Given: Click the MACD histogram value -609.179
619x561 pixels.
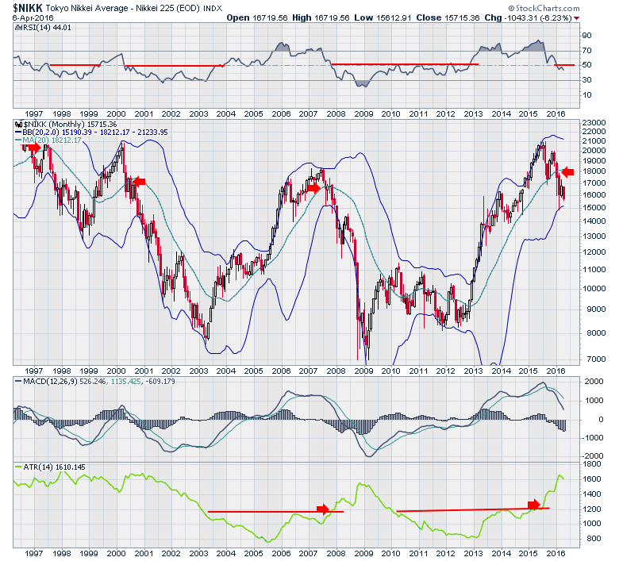Looking at the screenshot, I should [160, 382].
